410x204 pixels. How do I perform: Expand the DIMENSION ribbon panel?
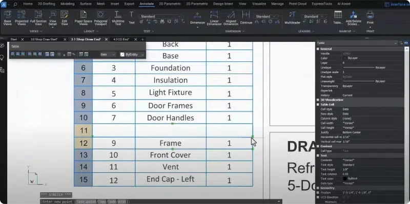point(235,31)
